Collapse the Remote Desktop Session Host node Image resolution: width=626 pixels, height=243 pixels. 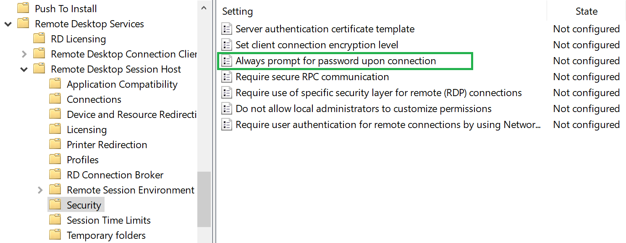pyautogui.click(x=24, y=69)
